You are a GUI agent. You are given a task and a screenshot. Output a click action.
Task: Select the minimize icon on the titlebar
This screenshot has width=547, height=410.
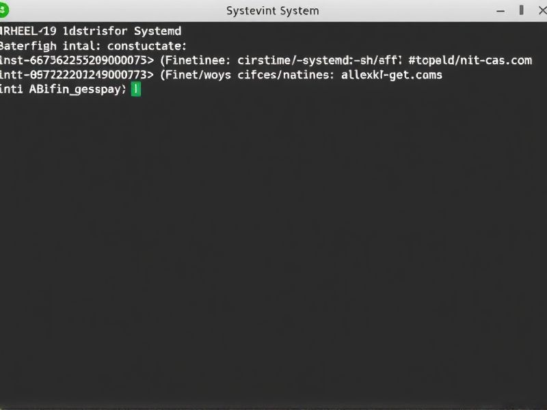[501, 10]
